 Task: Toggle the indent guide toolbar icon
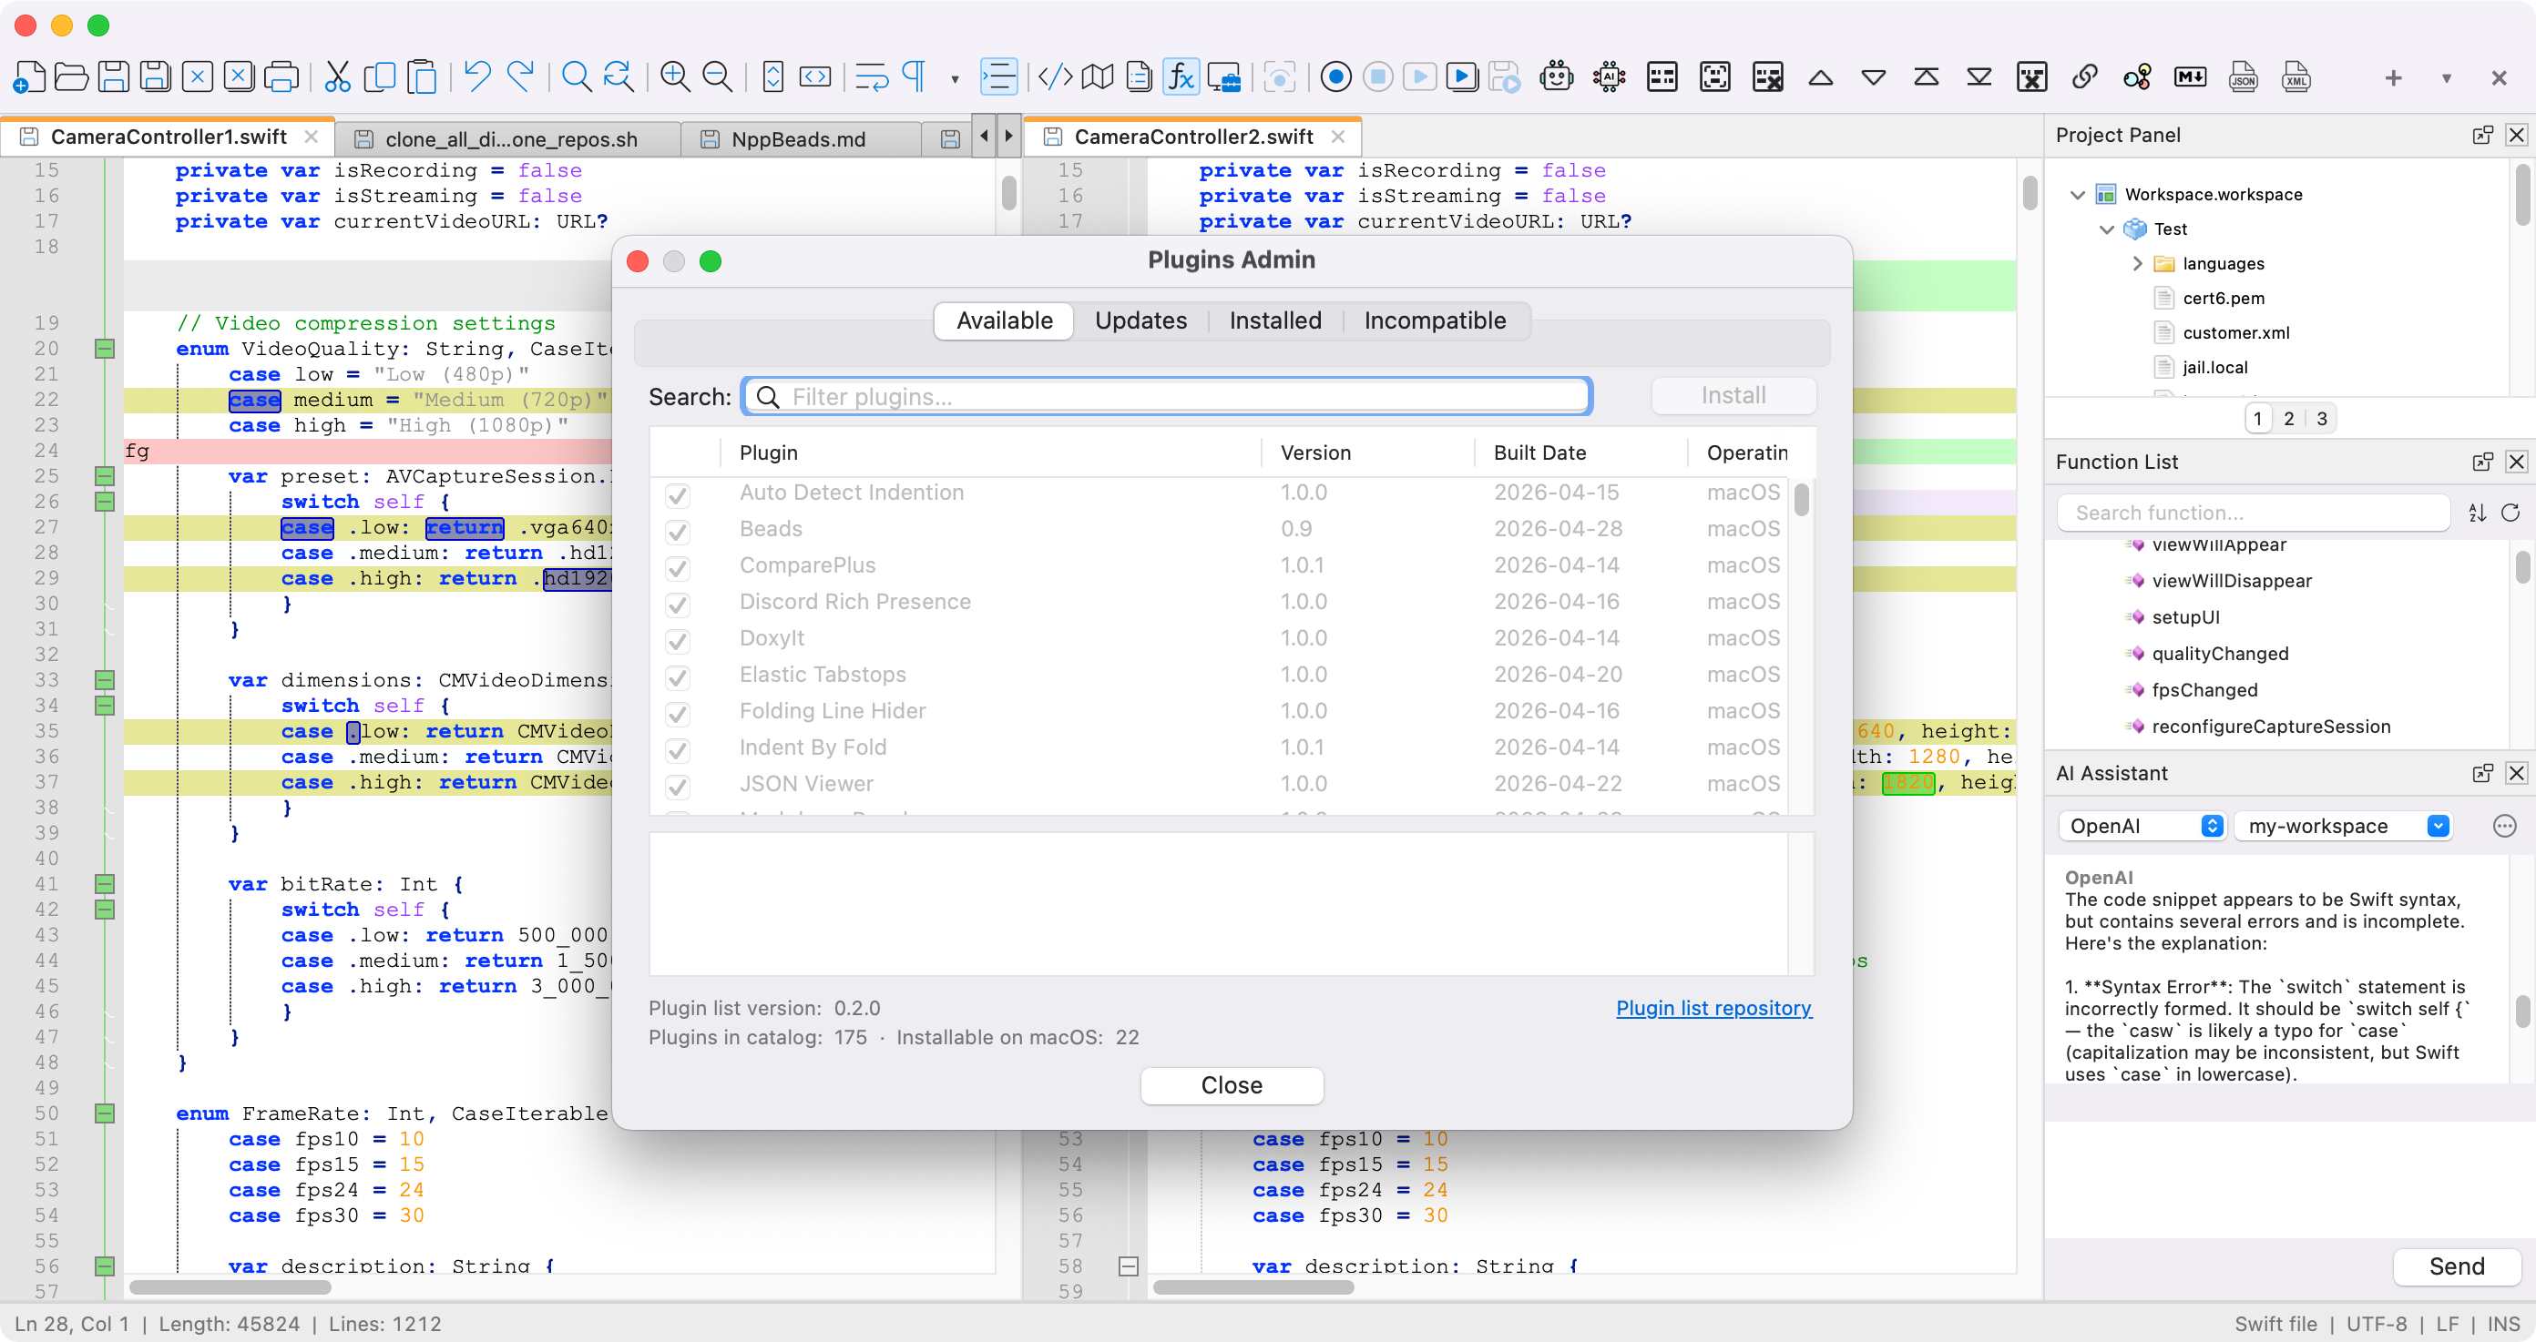[998, 76]
